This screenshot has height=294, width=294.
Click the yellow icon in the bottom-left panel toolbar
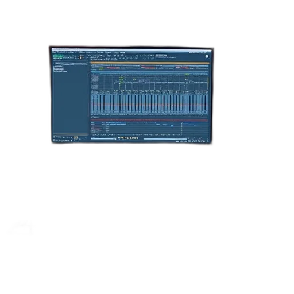coord(76,137)
